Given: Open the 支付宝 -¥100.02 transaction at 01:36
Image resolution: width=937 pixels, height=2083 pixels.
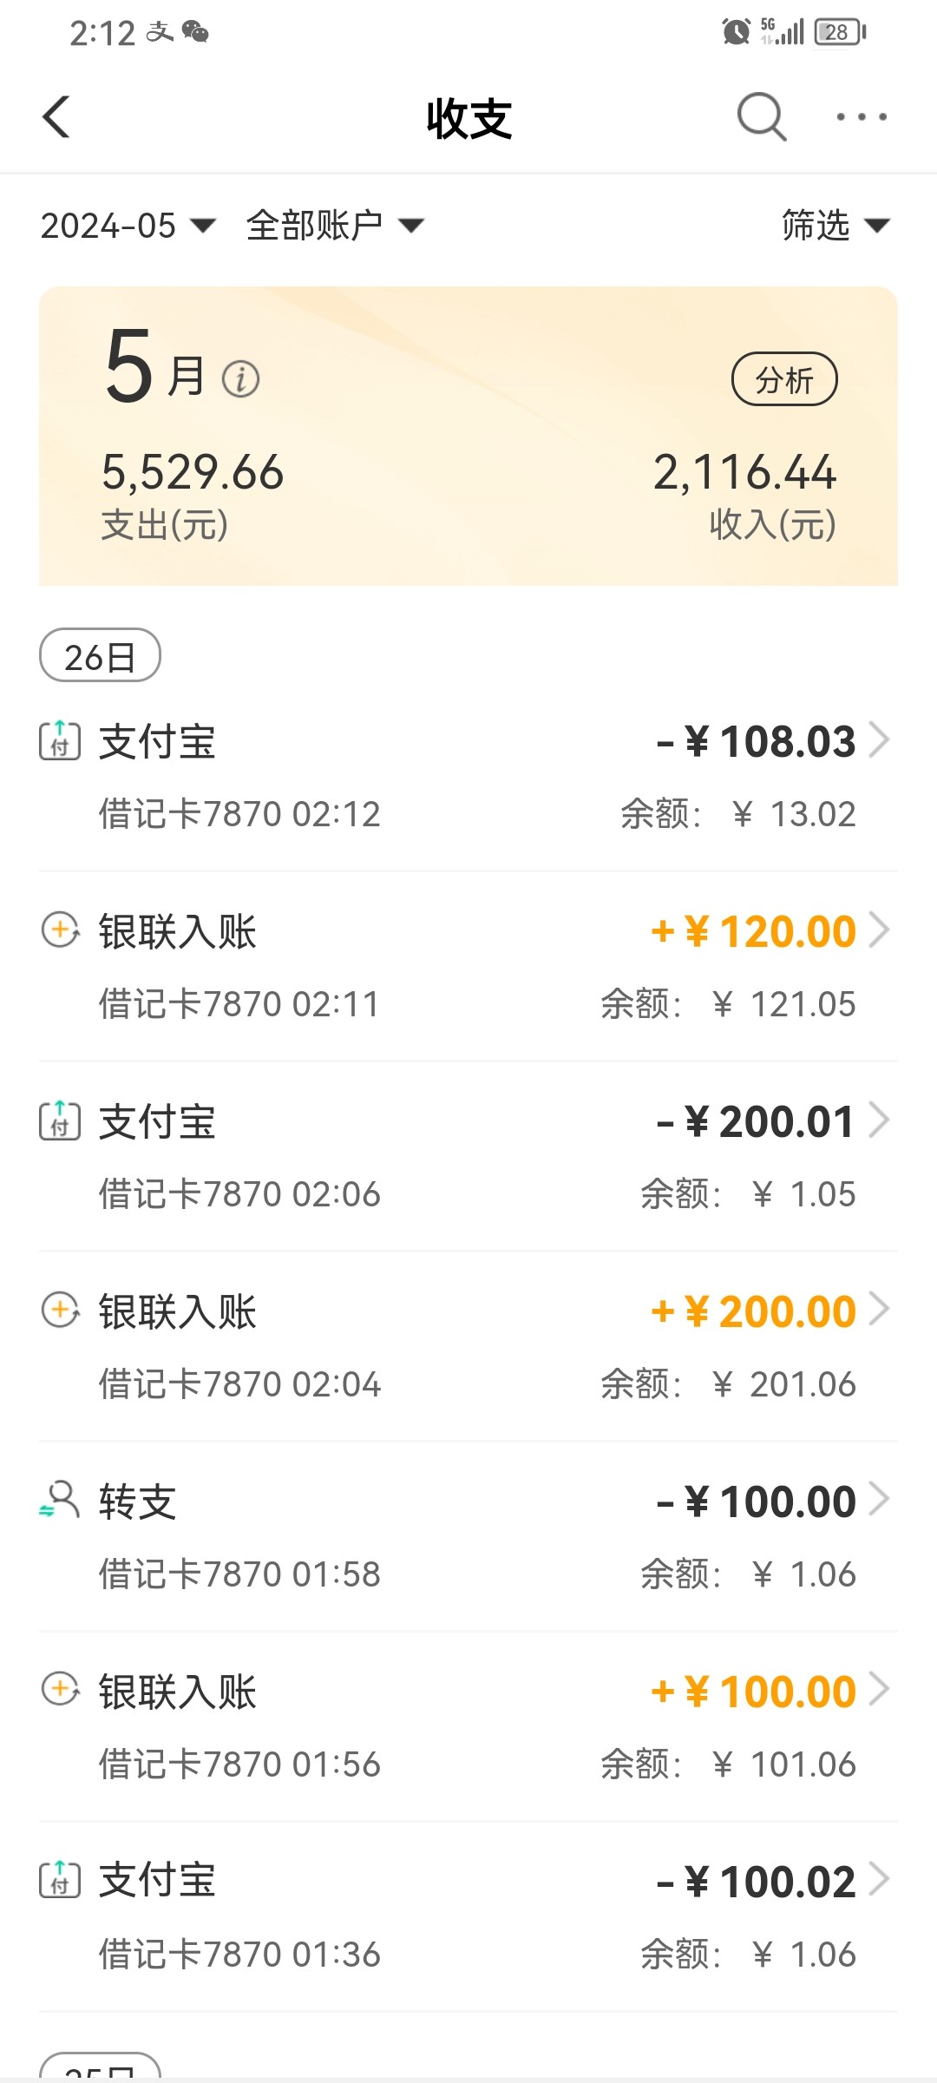Looking at the screenshot, I should (x=468, y=1915).
